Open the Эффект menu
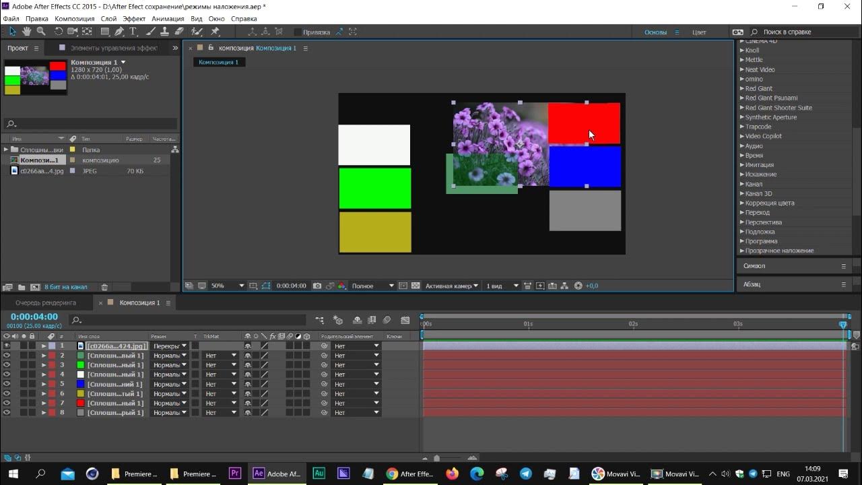 tap(134, 19)
